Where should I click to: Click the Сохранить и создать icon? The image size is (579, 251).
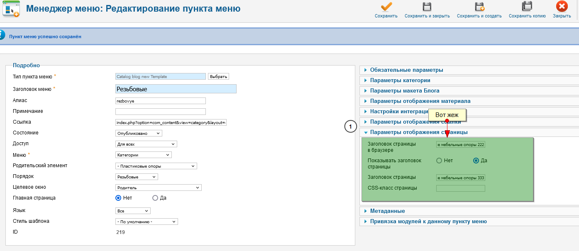(479, 7)
